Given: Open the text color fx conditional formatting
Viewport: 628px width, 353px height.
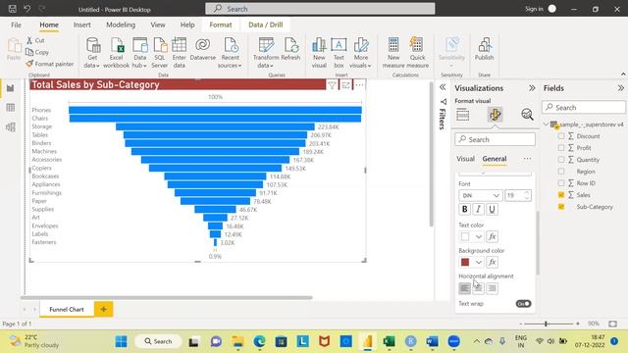Looking at the screenshot, I should coord(493,236).
